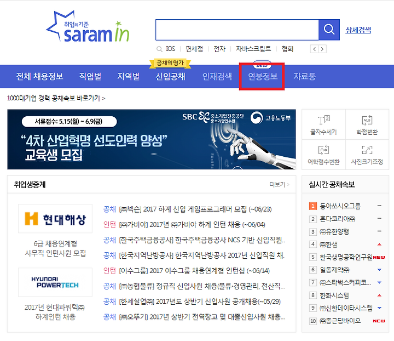Click the 4차 산업혁명 교육생 모집 banner
Image resolution: width=394 pixels, height=341 pixels.
click(x=152, y=139)
